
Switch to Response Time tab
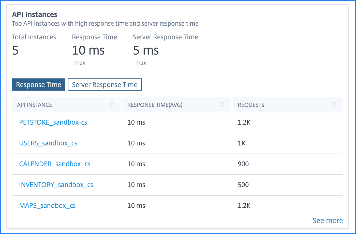[39, 85]
